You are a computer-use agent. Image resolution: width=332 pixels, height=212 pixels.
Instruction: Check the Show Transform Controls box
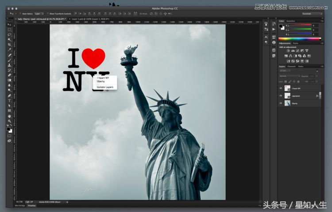tap(48, 14)
